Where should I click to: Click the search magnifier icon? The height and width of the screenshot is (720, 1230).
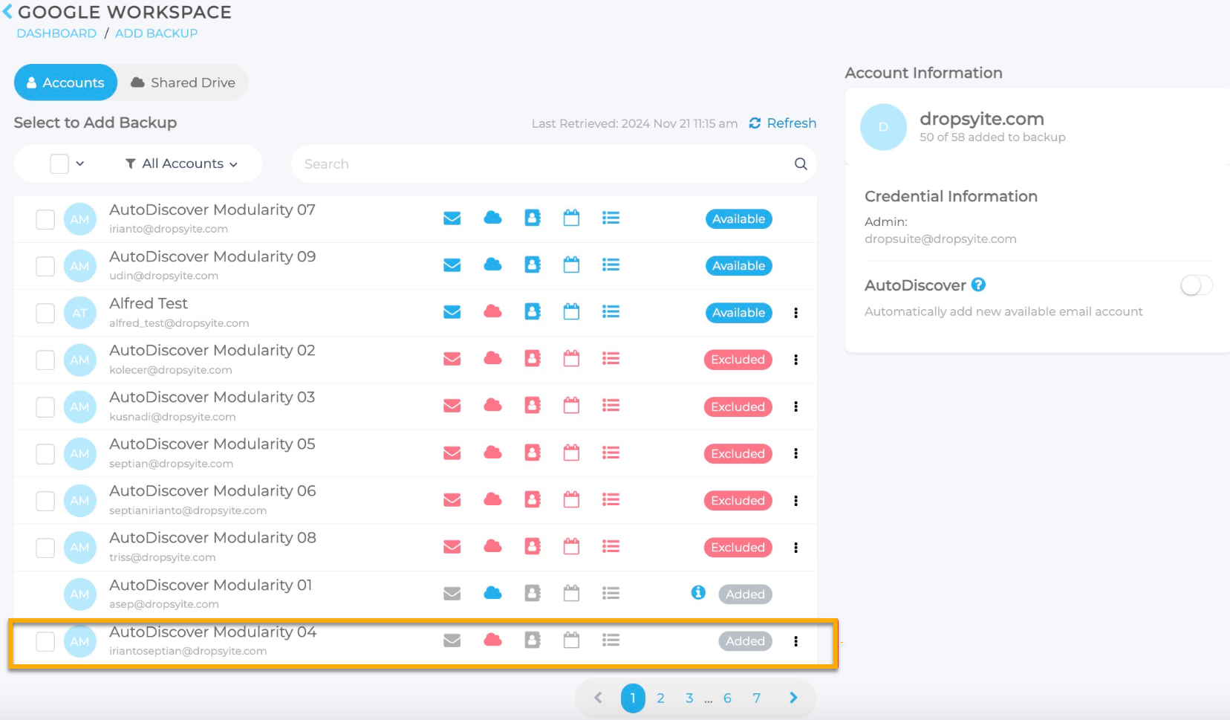[x=801, y=164]
